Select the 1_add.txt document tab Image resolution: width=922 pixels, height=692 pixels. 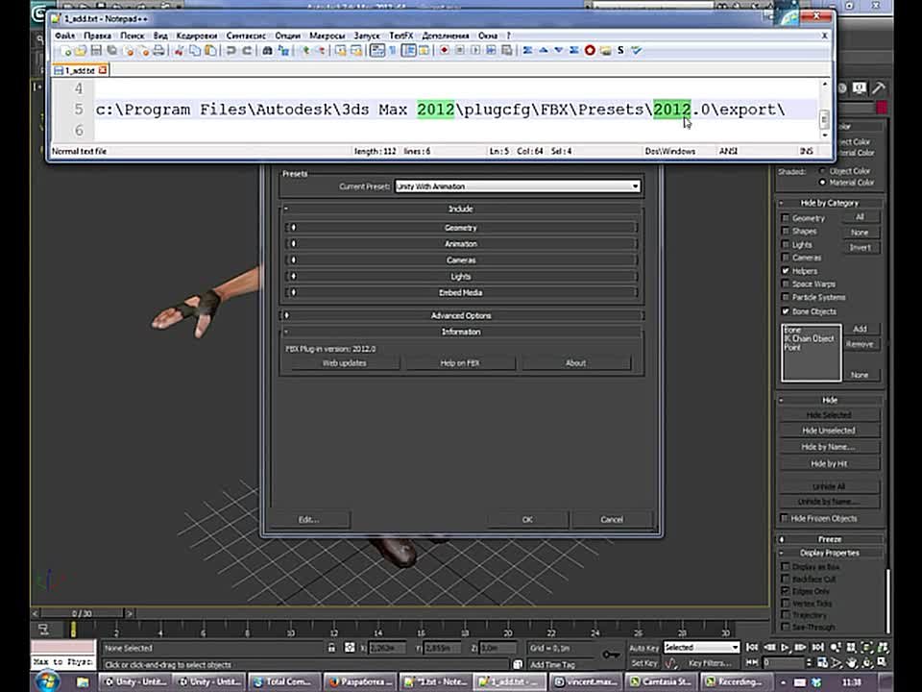pos(81,70)
